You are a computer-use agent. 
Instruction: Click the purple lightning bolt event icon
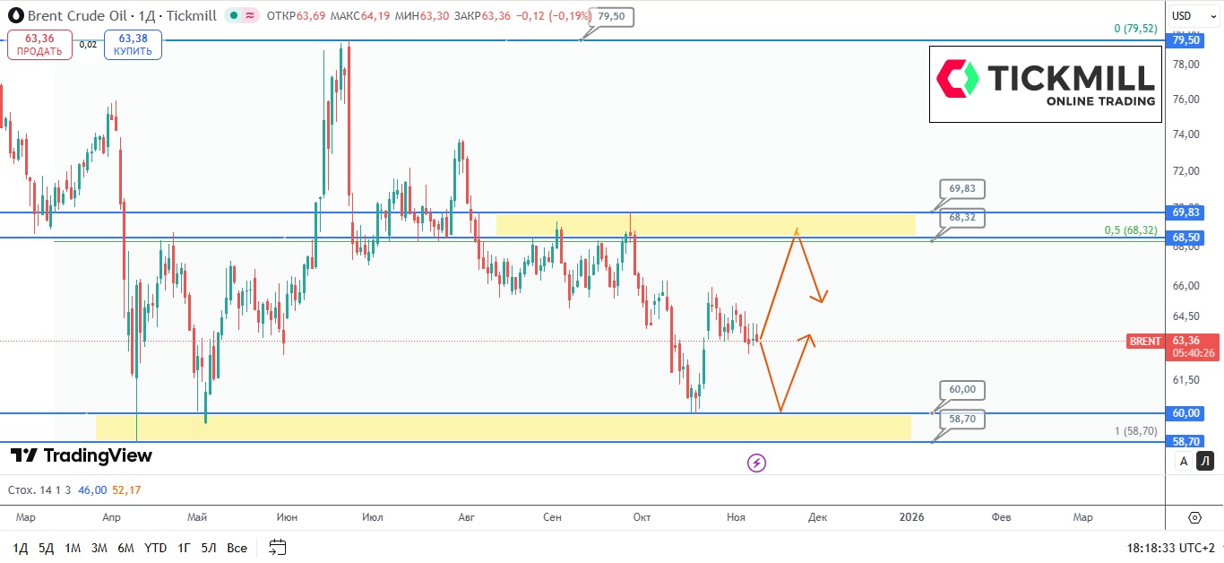[757, 463]
